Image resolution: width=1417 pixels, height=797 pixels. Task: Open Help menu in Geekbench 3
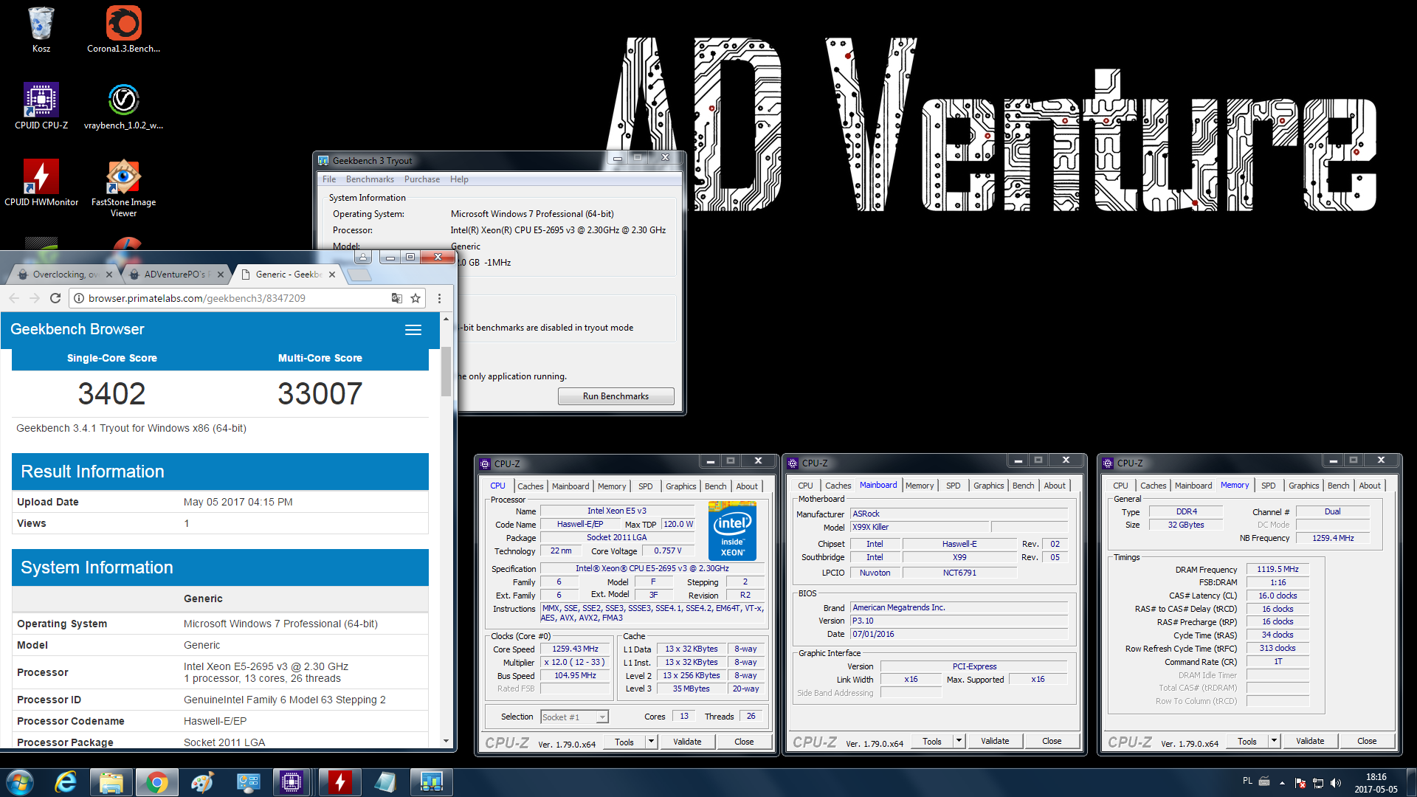click(x=459, y=179)
